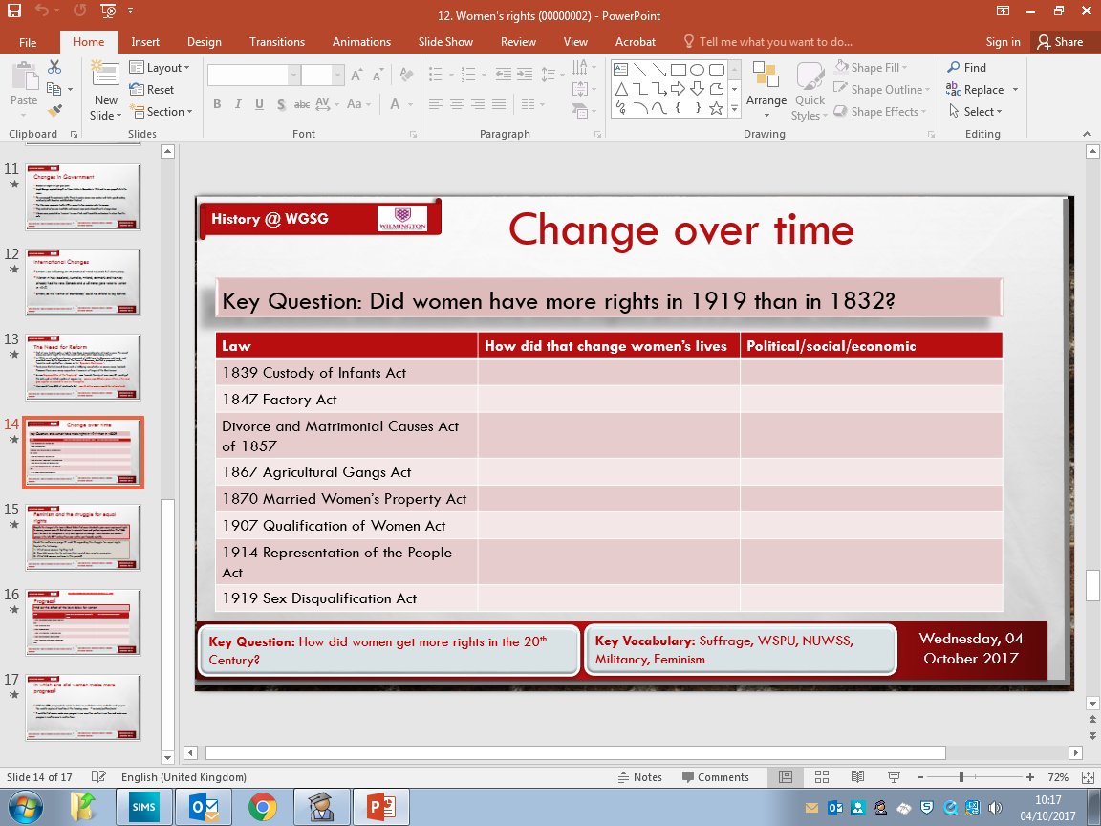Open the Select dropdown
The image size is (1101, 826).
click(975, 111)
